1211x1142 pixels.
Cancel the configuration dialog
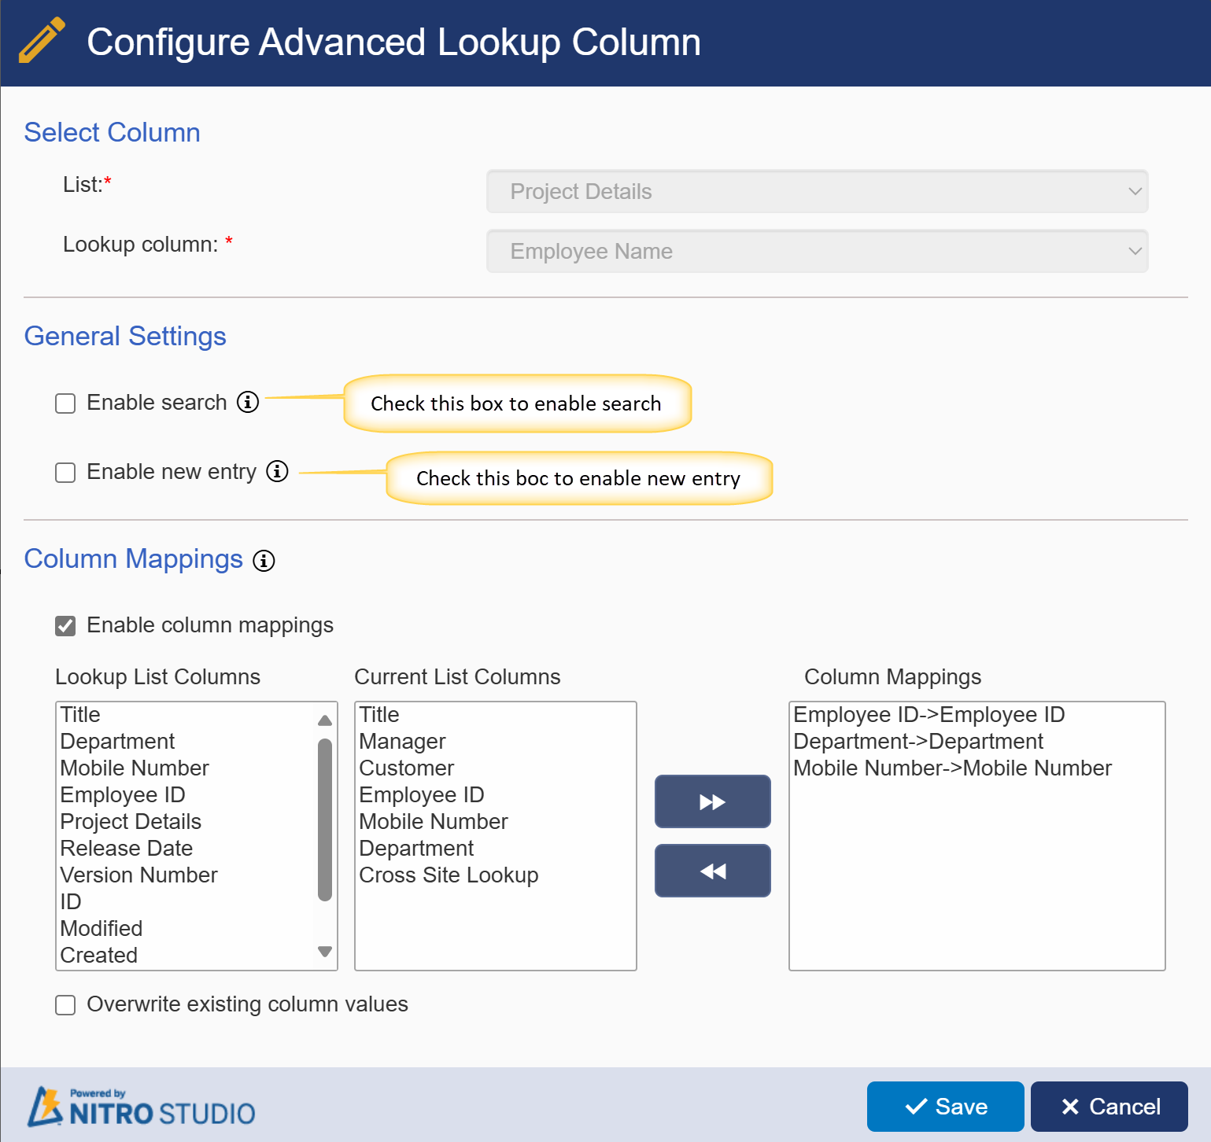click(1109, 1107)
